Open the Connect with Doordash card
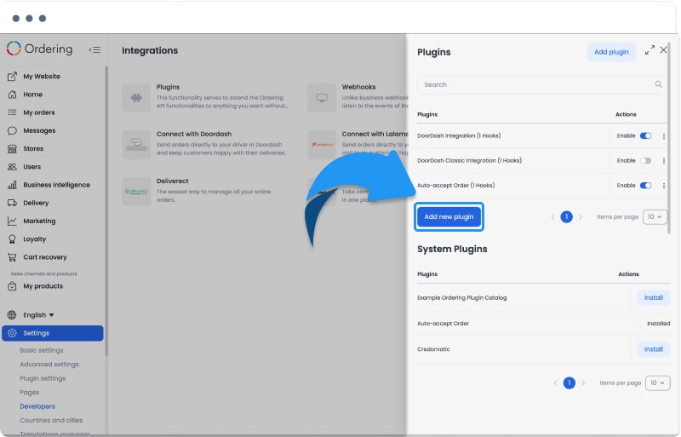 (x=205, y=143)
